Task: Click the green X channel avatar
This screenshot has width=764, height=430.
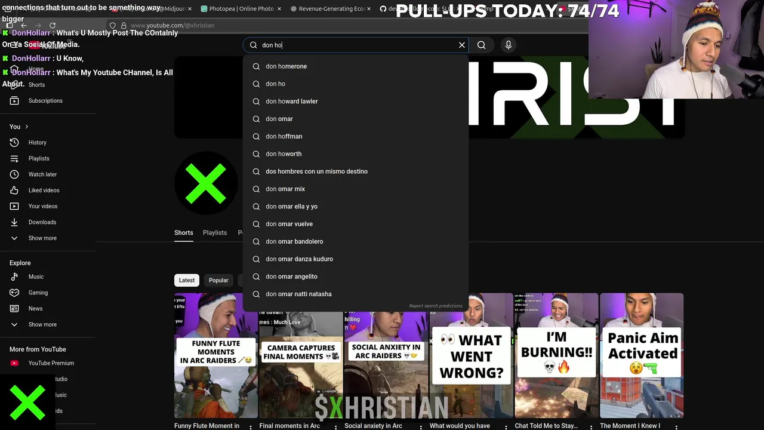Action: [x=206, y=183]
